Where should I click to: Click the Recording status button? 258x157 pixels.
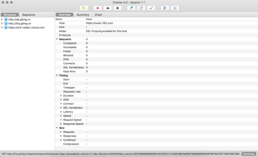[249, 154]
